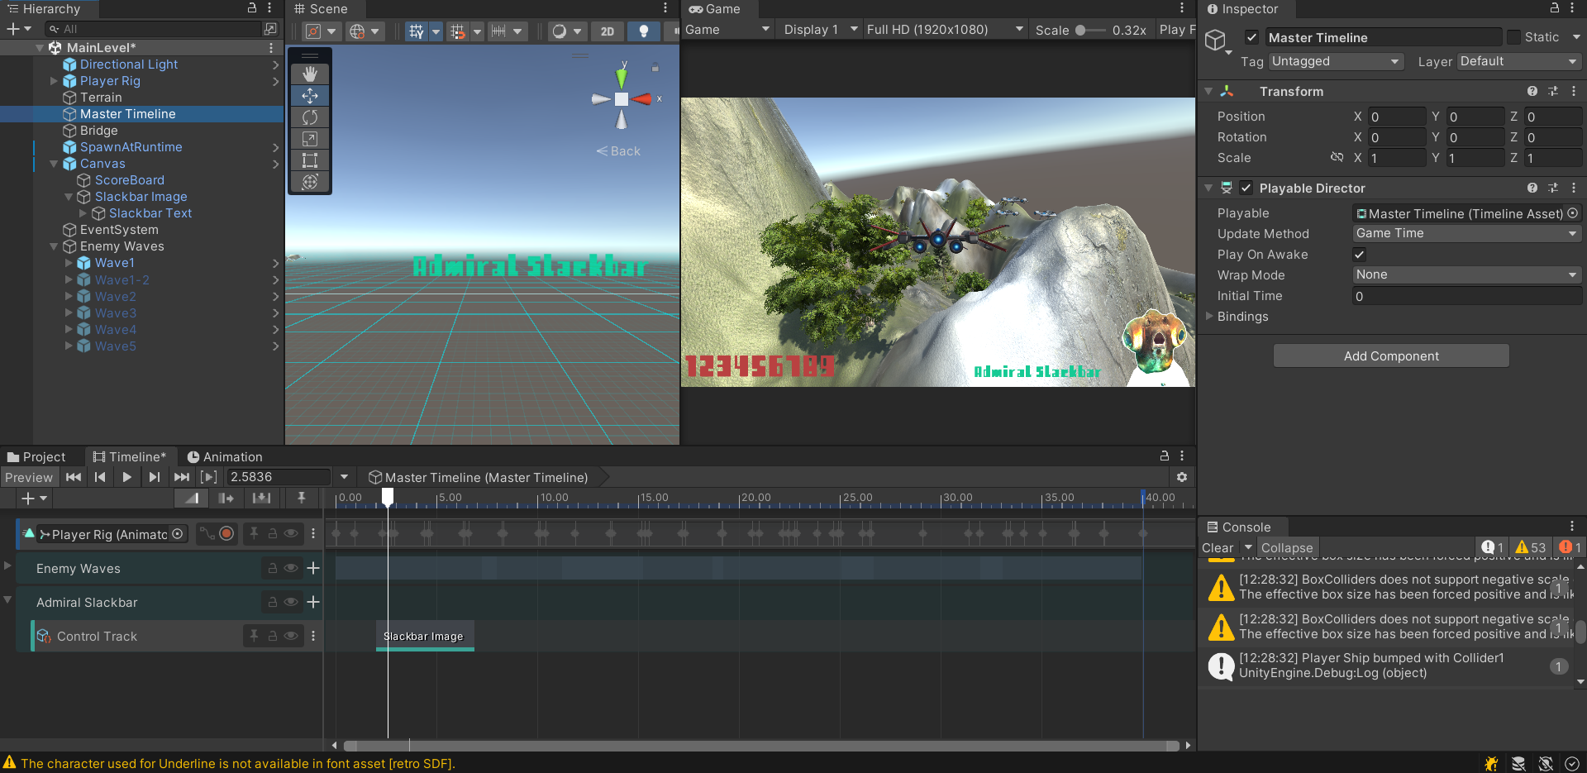Toggle the Static checkbox
1587x773 pixels.
point(1513,37)
